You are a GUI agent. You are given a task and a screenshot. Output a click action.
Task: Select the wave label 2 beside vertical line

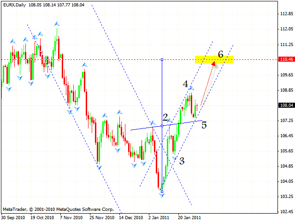click(165, 118)
